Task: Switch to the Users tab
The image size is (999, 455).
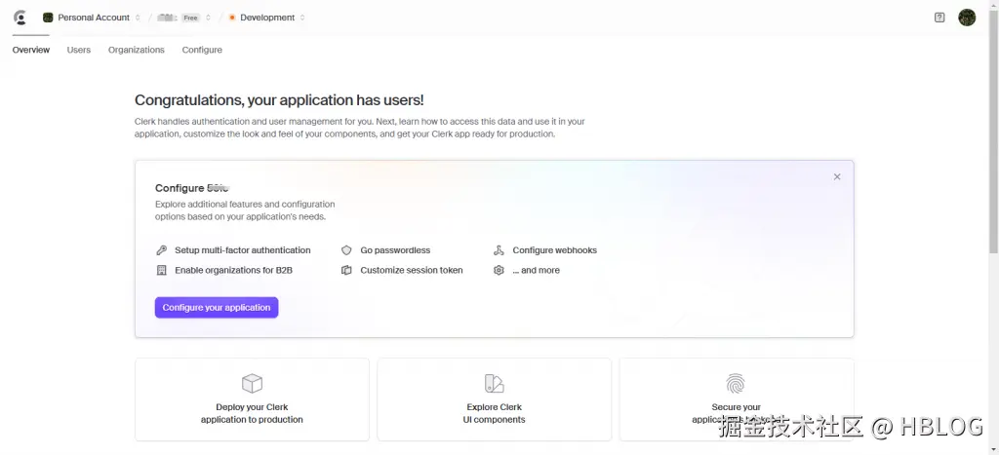Action: click(78, 50)
